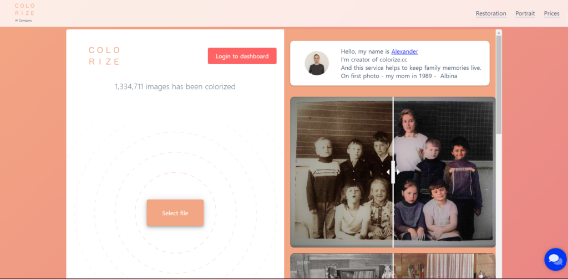568x279 pixels.
Task: Click the before/after slider handle on class photo
Action: [393, 172]
